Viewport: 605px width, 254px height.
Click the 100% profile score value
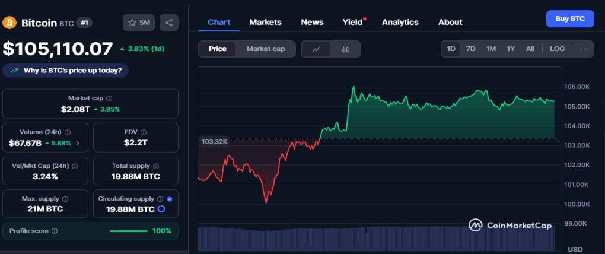162,231
